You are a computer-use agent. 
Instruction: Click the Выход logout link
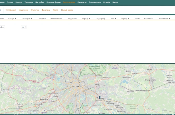tap(115, 2)
